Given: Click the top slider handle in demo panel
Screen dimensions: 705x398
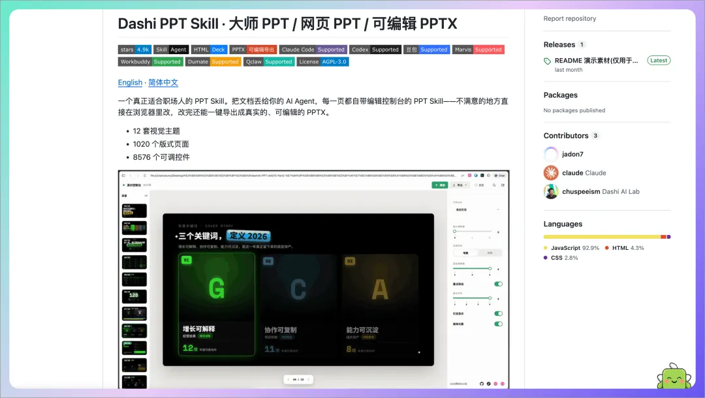Looking at the screenshot, I should coord(454,232).
